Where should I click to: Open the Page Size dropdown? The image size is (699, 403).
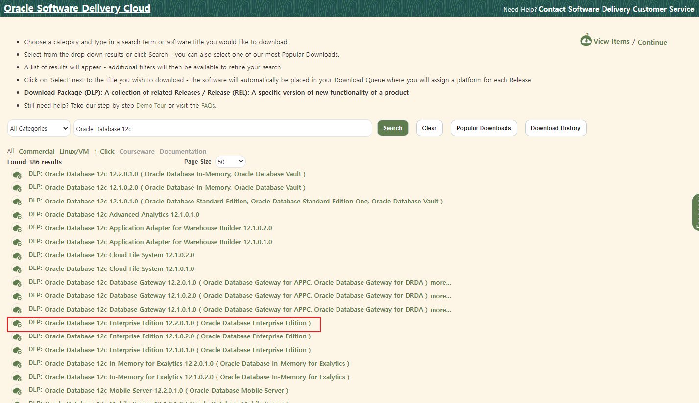(x=230, y=162)
